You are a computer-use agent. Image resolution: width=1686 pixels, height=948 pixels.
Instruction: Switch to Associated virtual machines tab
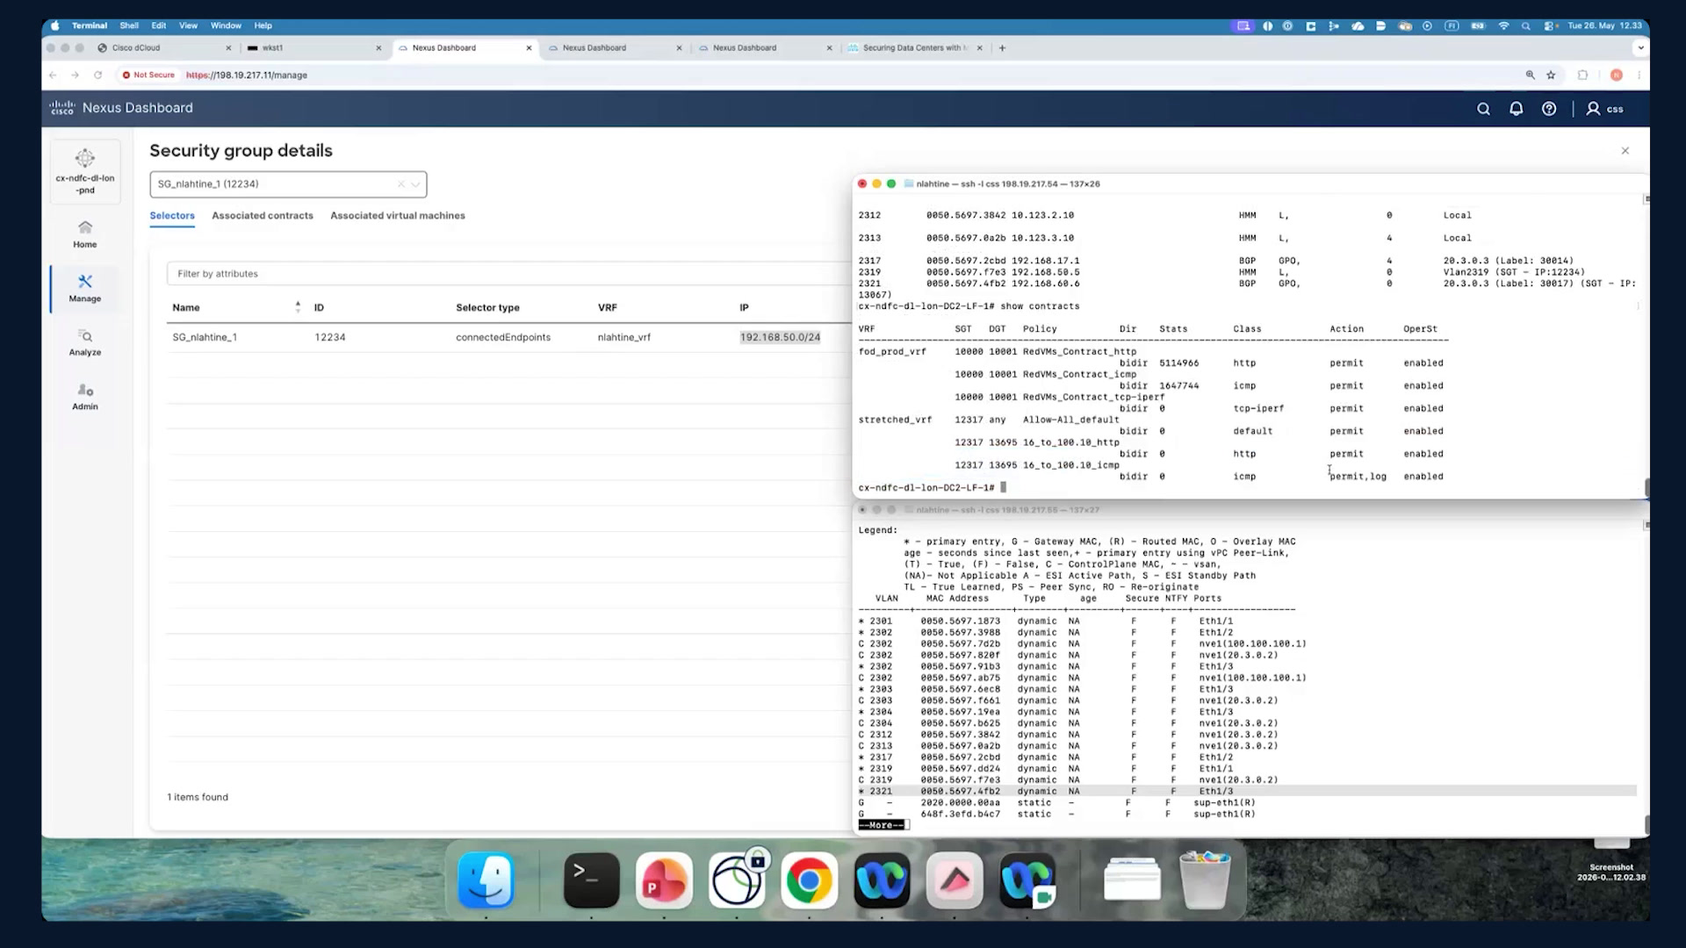coord(398,216)
